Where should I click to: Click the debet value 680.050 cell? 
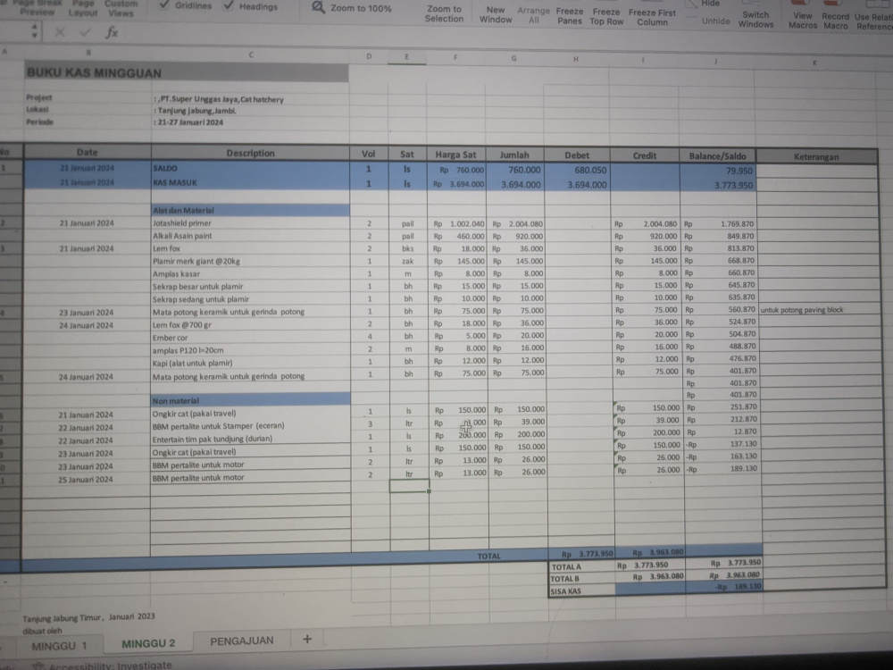(577, 170)
